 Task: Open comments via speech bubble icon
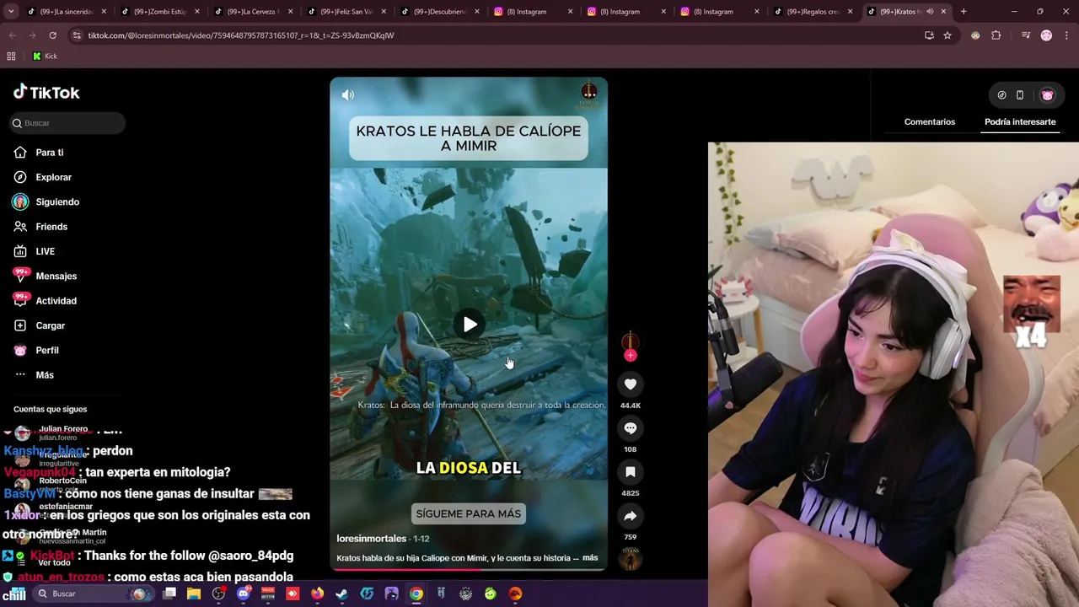point(631,428)
